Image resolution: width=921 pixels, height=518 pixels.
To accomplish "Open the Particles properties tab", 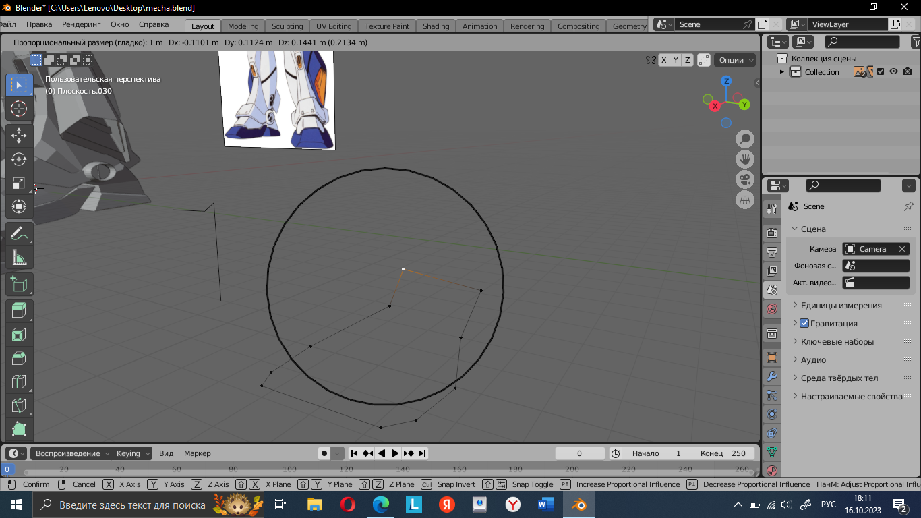I will click(x=772, y=395).
